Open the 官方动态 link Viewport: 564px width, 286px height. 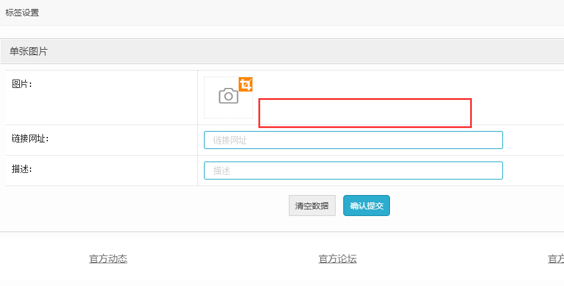click(108, 258)
